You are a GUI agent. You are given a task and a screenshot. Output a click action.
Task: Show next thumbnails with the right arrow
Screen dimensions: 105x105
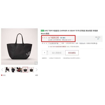pos(36,70)
